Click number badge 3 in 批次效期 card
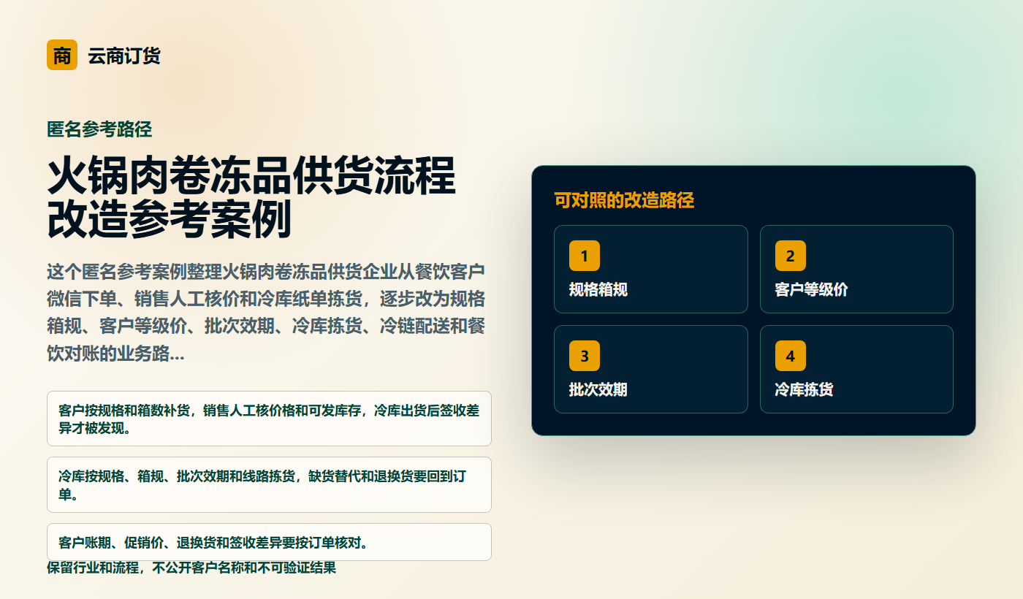 (x=585, y=356)
